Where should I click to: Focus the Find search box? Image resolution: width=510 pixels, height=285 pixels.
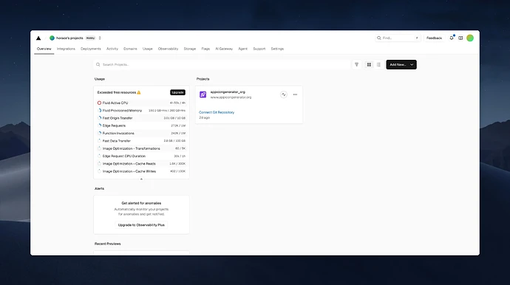398,38
